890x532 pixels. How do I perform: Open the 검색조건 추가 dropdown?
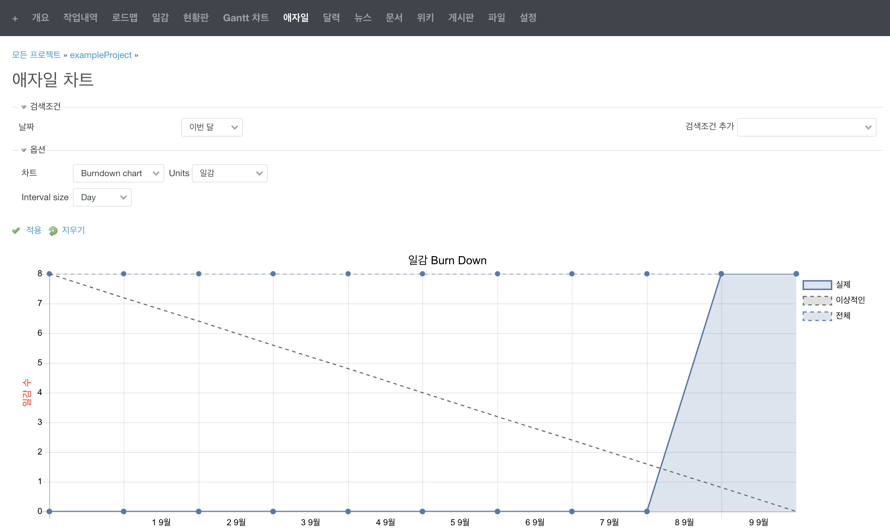coord(806,127)
